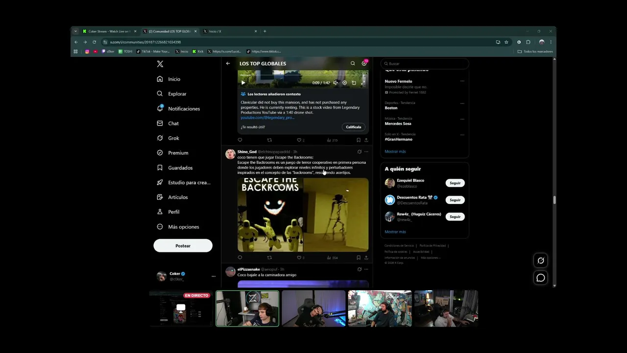Open more options on #GranHermano trend

(x=462, y=134)
